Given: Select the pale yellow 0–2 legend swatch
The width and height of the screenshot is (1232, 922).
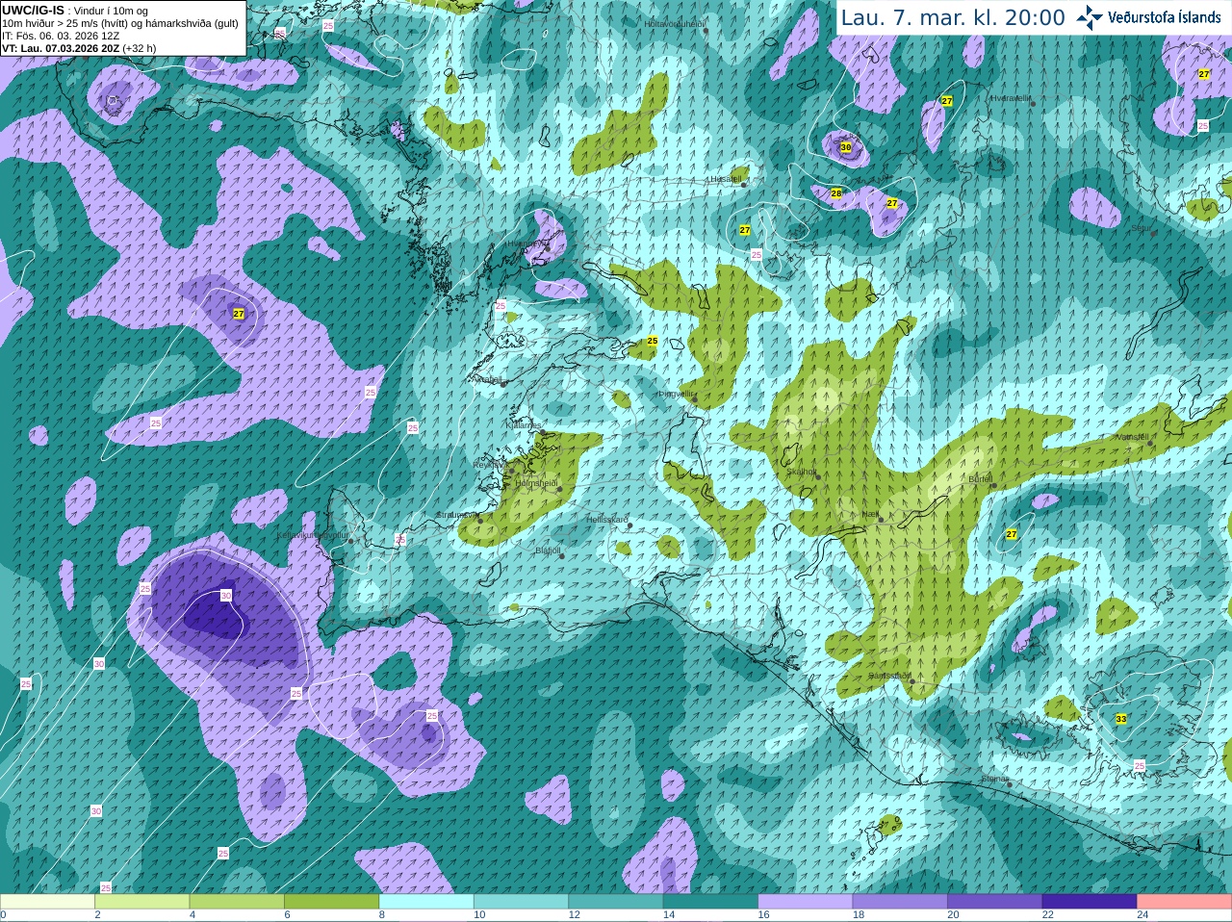Looking at the screenshot, I should (x=47, y=902).
